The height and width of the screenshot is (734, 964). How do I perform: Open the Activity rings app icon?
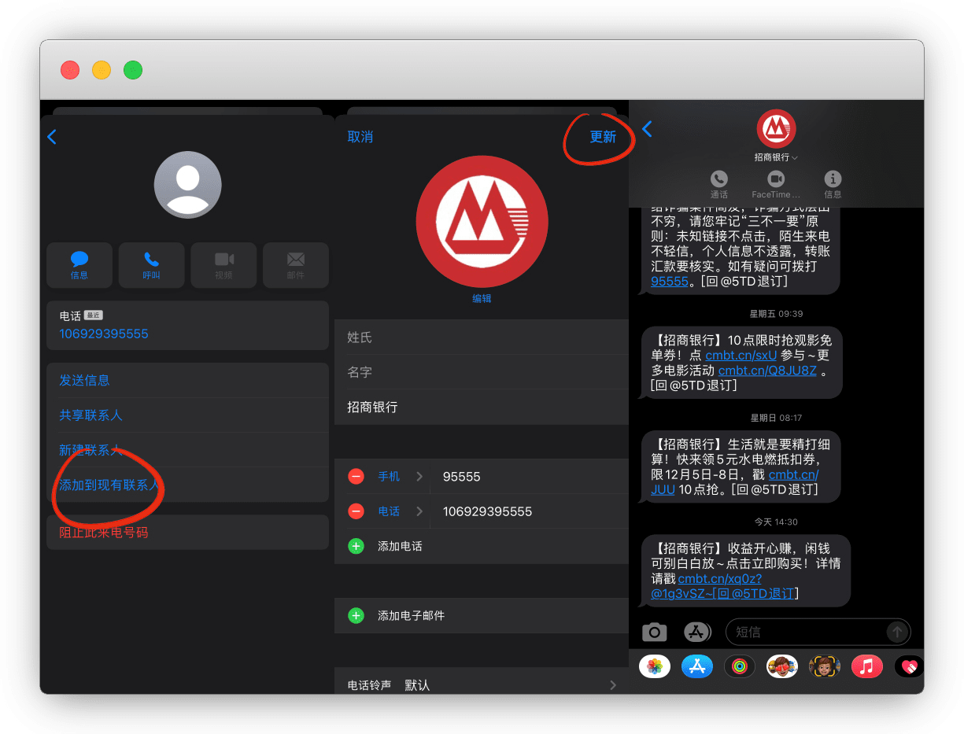click(x=739, y=667)
